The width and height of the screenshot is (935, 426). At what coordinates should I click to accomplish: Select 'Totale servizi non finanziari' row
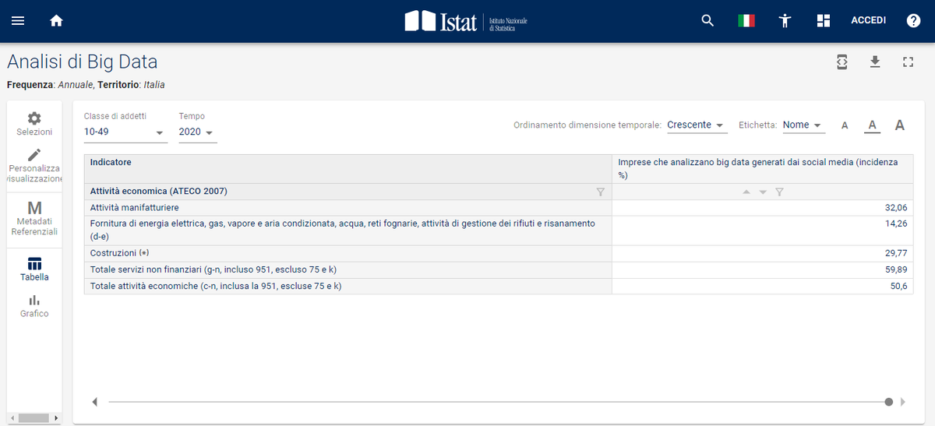pos(348,269)
